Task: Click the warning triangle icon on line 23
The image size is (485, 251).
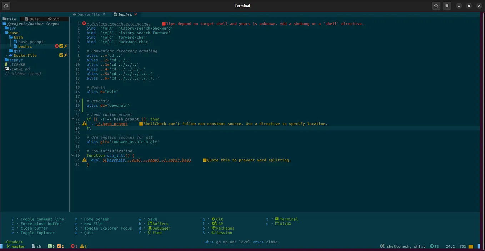Action: coord(84,124)
